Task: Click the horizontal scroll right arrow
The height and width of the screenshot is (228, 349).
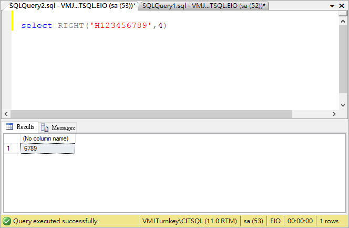Action: 334,114
